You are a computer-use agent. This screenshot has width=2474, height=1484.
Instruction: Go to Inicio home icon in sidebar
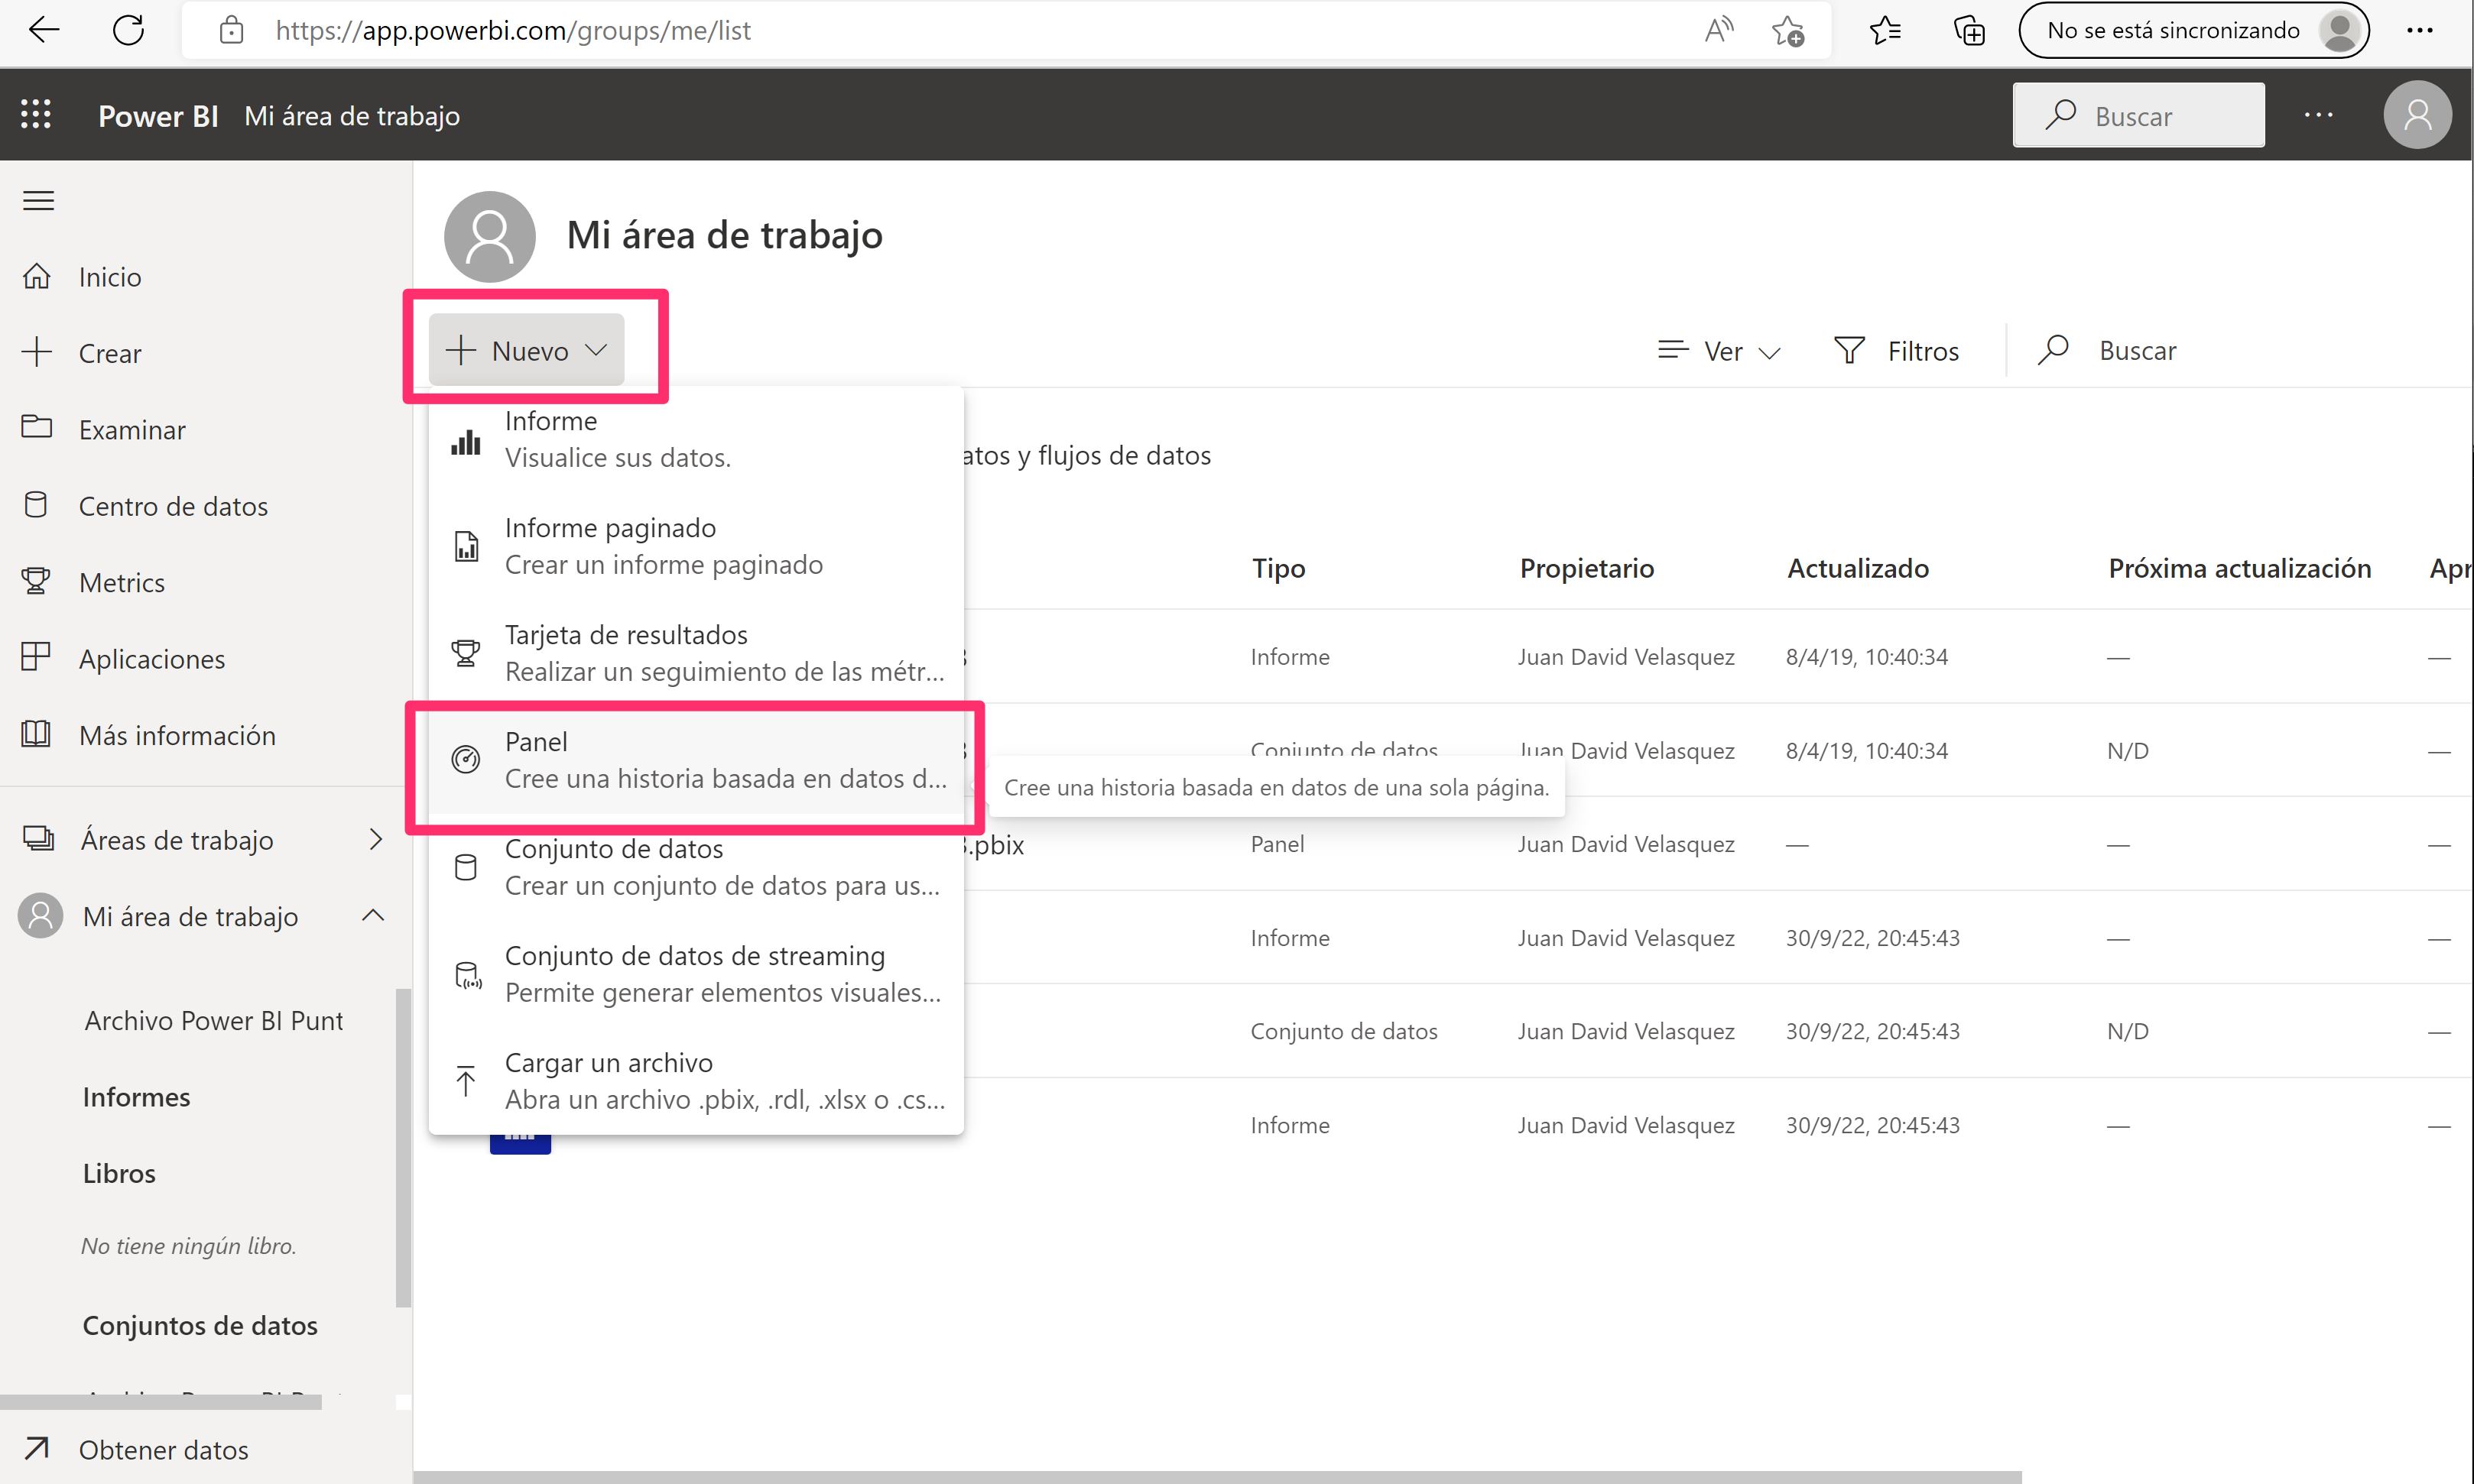[x=37, y=276]
